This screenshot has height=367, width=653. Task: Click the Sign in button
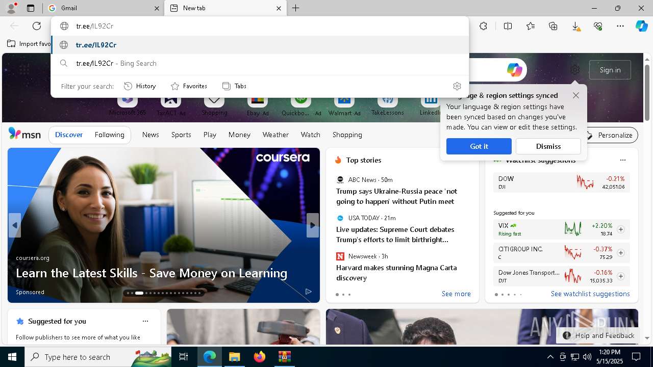point(610,70)
